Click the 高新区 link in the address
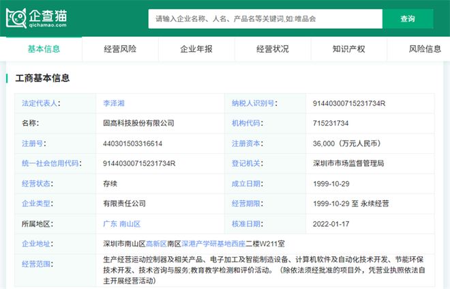The width and height of the screenshot is (450, 289). point(156,244)
